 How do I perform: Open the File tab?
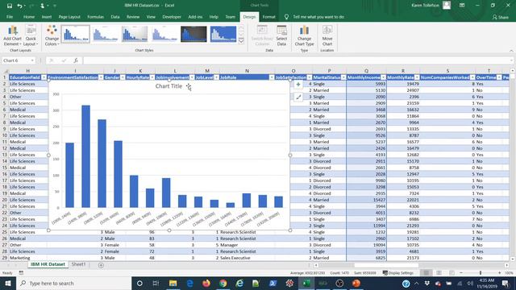tap(10, 17)
